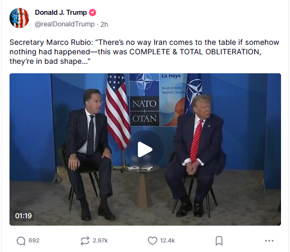The image size is (290, 252).
Task: ReTruth the post using arrows icon
Action: coord(85,241)
